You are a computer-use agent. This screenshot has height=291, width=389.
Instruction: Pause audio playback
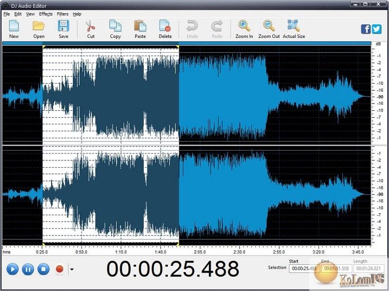[x=28, y=269]
